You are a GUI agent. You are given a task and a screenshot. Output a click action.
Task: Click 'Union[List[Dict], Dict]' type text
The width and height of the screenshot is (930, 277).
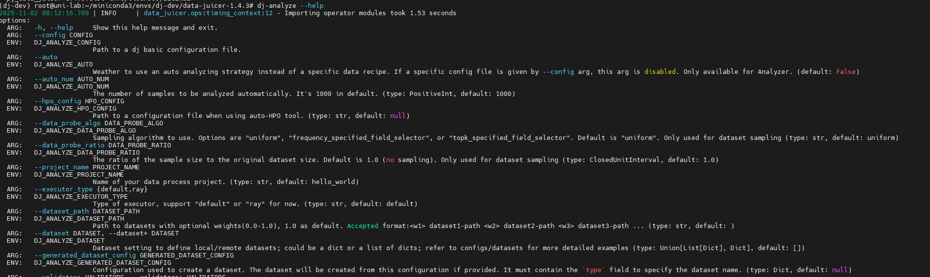coord(705,248)
